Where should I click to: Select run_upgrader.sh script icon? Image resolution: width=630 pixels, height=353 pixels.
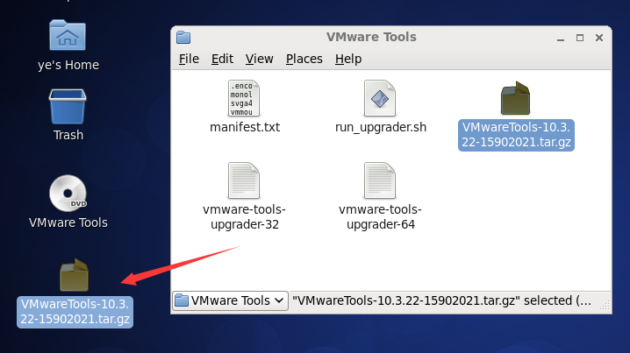[380, 98]
